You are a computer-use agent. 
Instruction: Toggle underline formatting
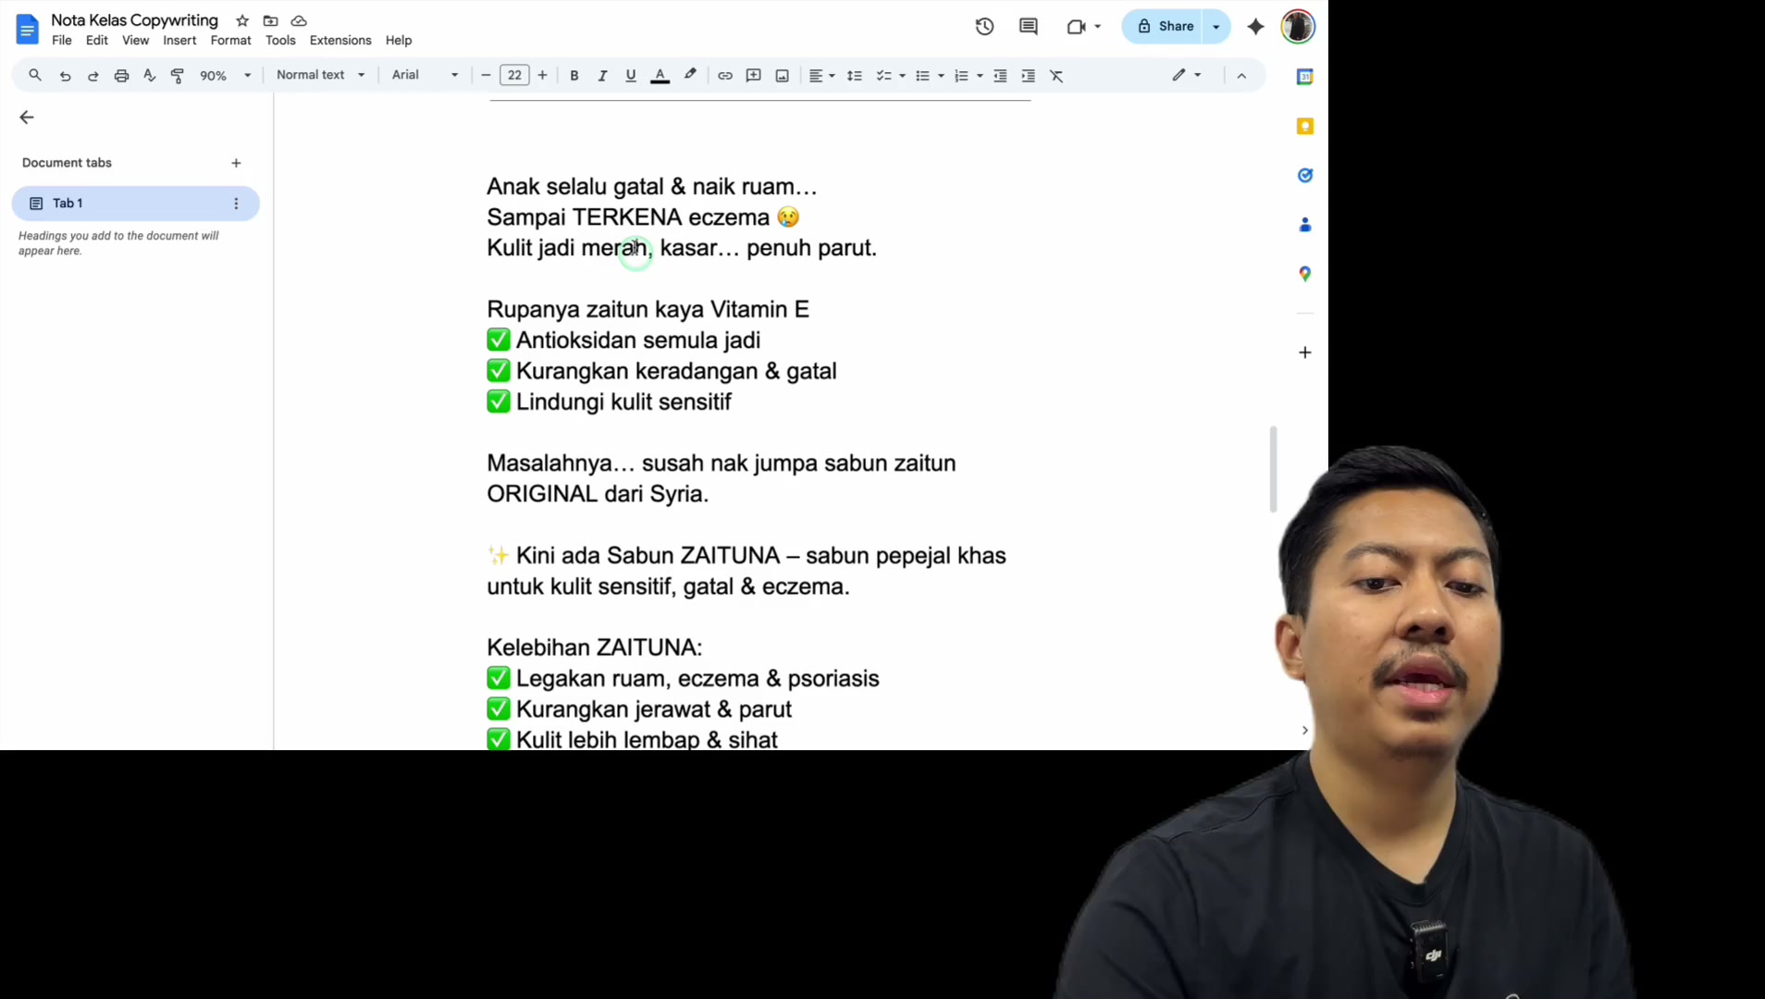tap(631, 76)
